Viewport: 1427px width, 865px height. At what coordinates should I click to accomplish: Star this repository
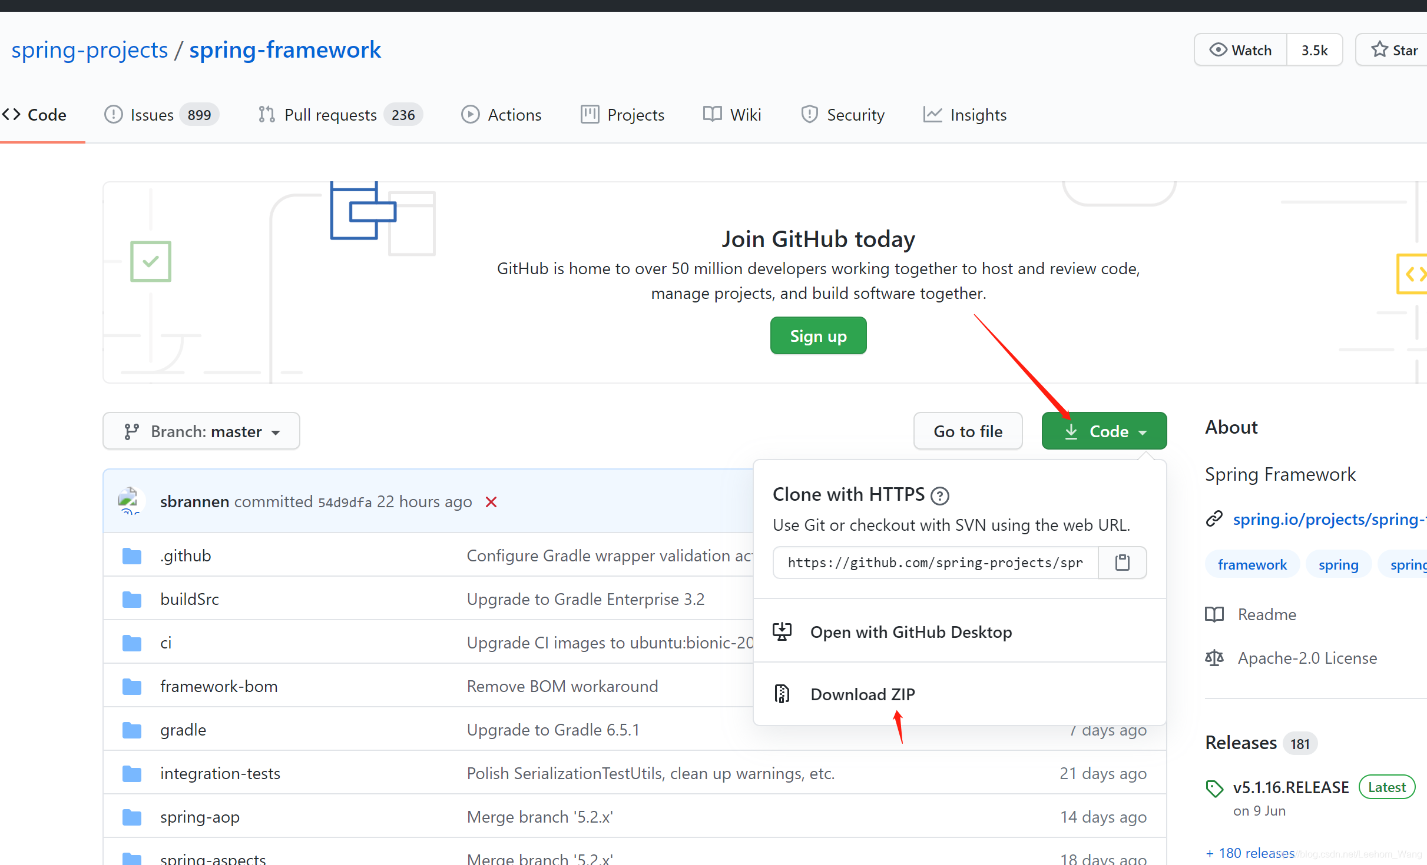pos(1393,50)
